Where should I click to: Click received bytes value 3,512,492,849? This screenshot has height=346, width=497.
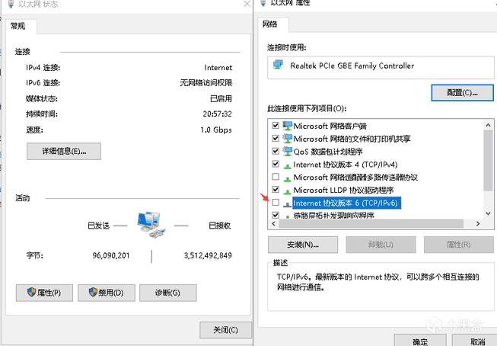(208, 255)
